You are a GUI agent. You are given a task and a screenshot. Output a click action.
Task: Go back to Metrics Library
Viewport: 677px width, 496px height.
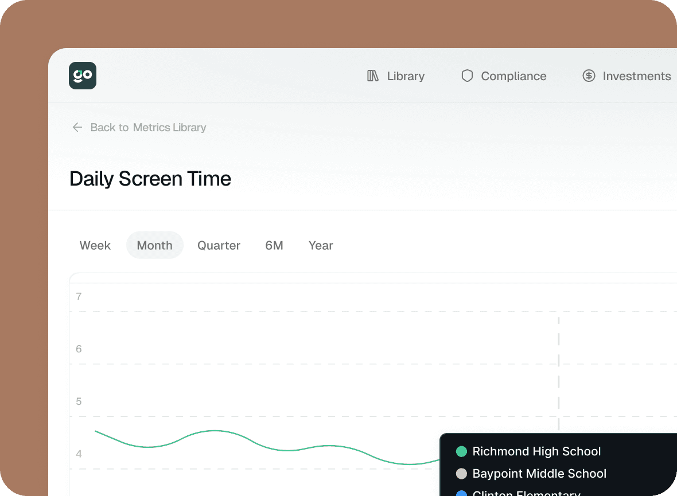point(139,127)
